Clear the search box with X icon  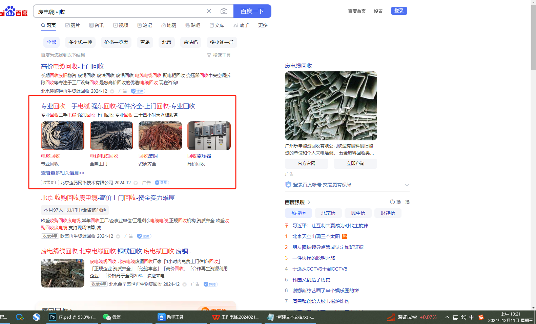point(209,11)
